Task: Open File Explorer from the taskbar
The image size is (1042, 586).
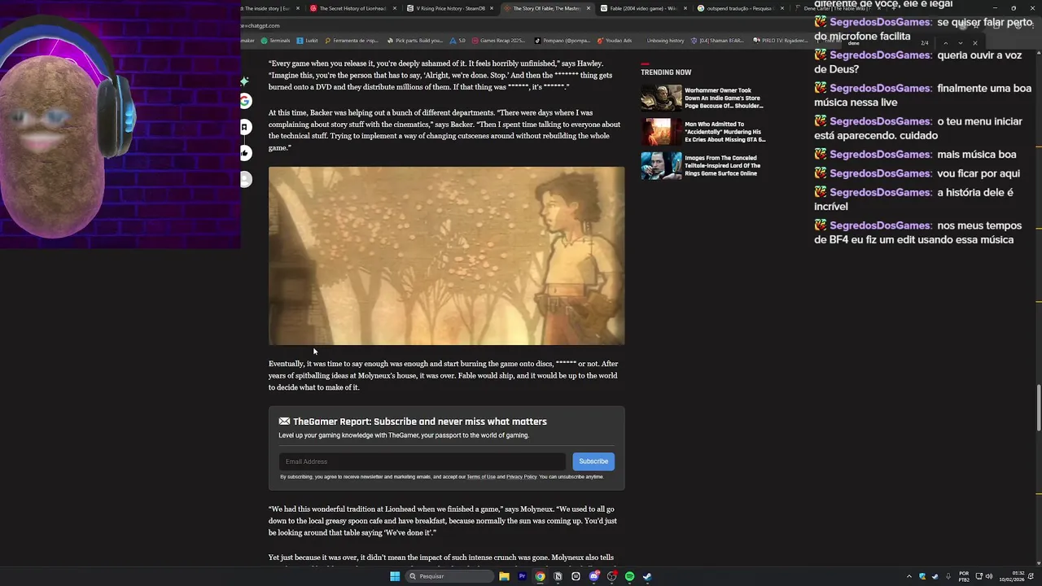Action: coord(504,576)
